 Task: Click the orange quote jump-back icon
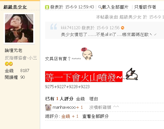[x=122, y=28]
